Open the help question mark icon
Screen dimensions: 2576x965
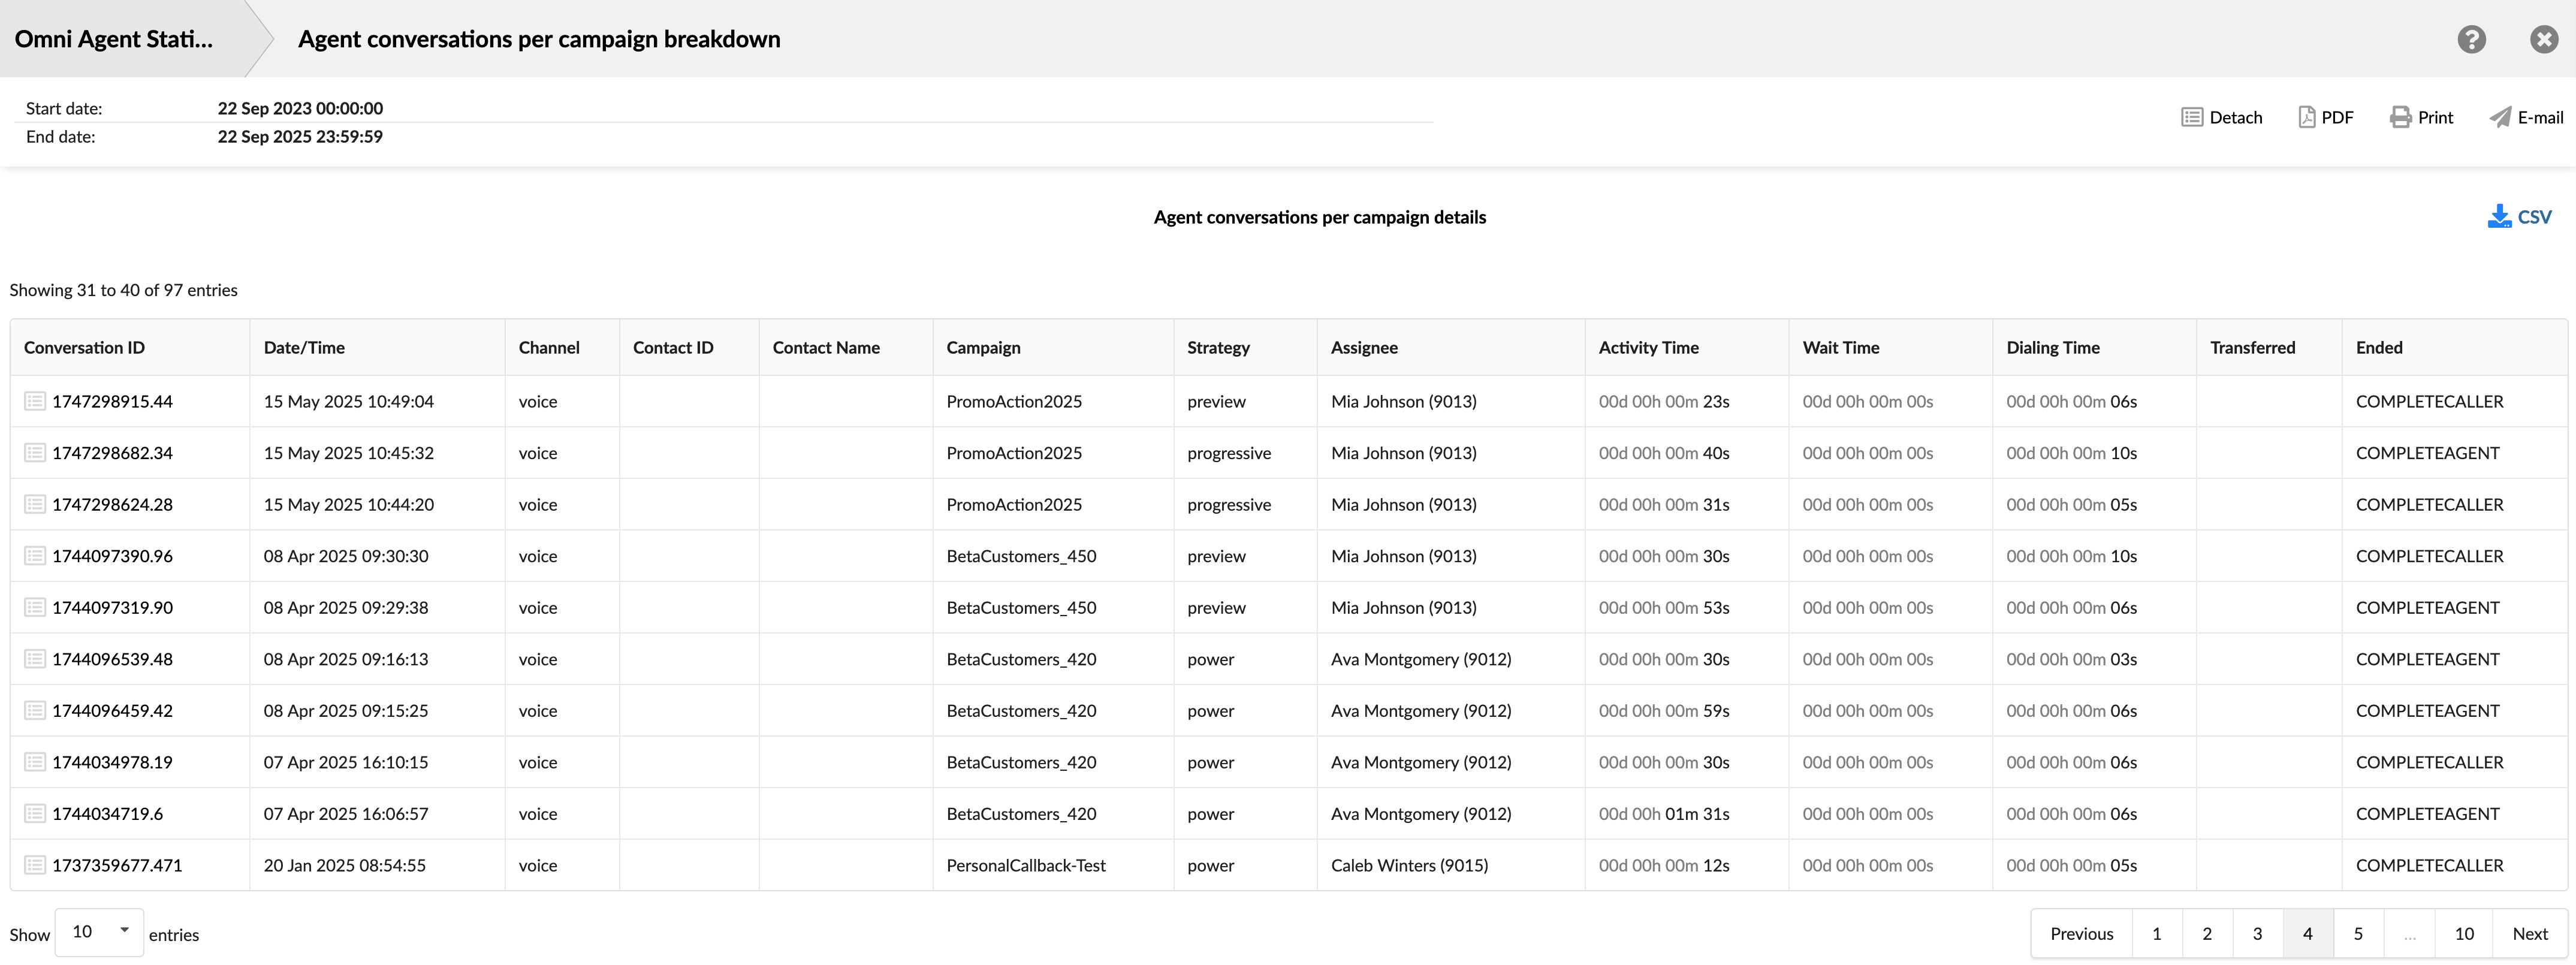[x=2471, y=39]
